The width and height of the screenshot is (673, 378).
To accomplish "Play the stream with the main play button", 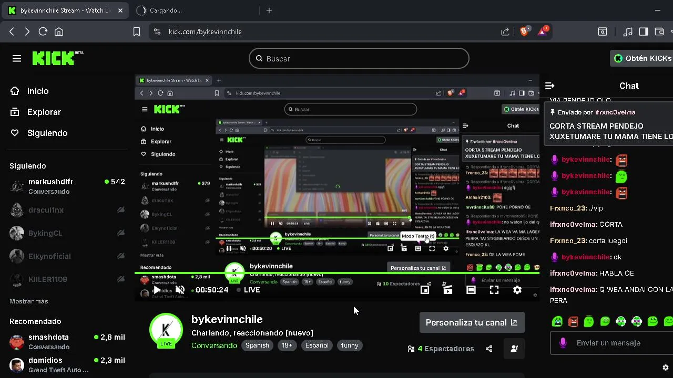I will [157, 290].
